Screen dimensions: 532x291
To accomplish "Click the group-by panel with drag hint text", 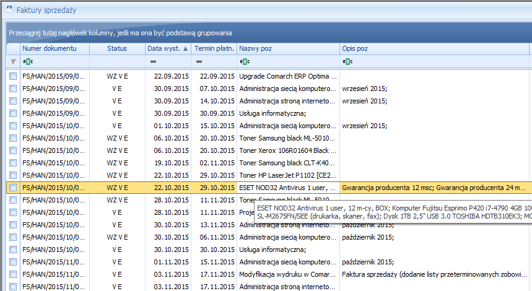I will [269, 33].
